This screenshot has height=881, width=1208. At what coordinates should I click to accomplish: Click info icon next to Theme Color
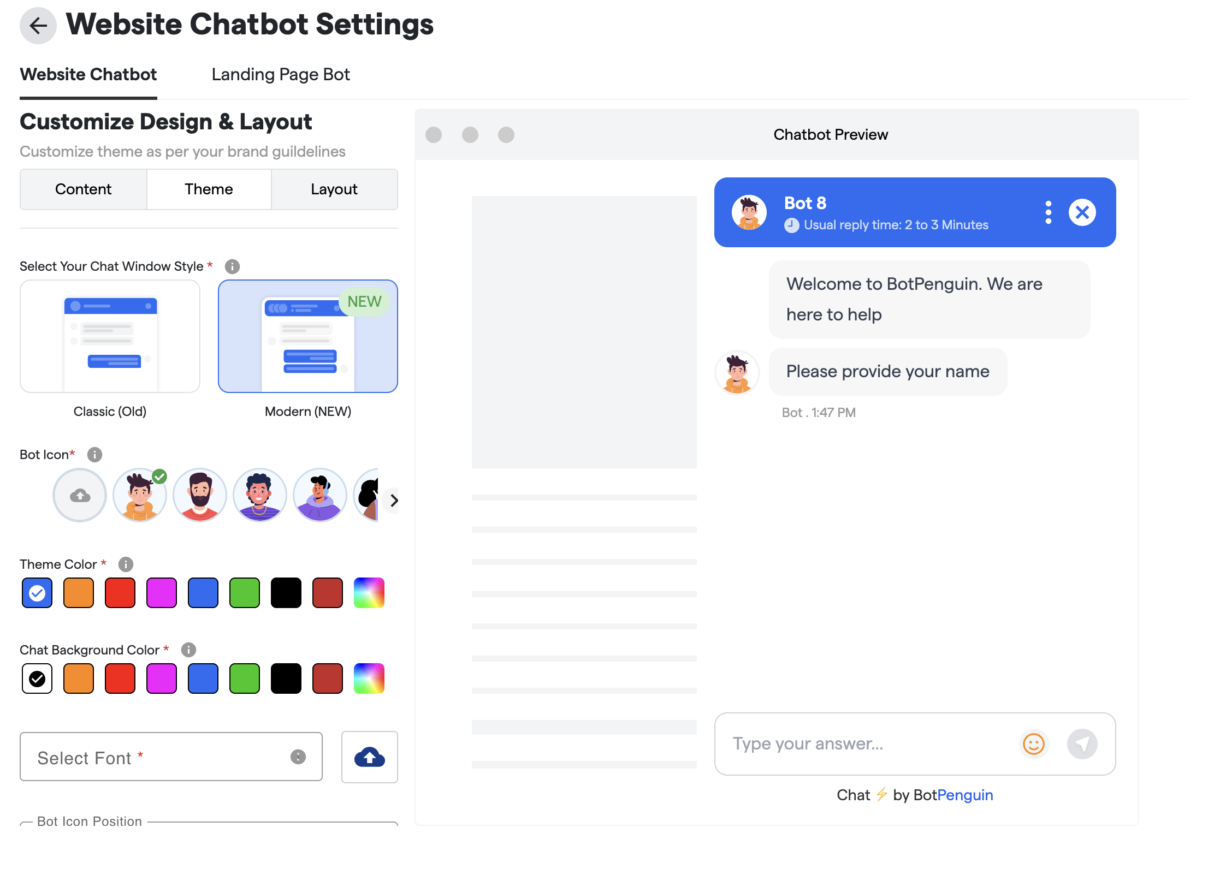[126, 564]
